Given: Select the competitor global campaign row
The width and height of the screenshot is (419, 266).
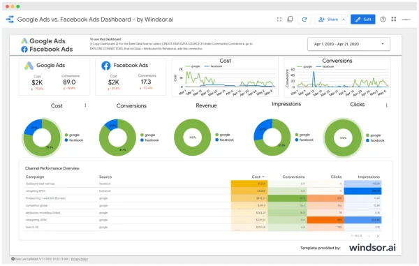Looking at the screenshot, I should tap(203, 205).
